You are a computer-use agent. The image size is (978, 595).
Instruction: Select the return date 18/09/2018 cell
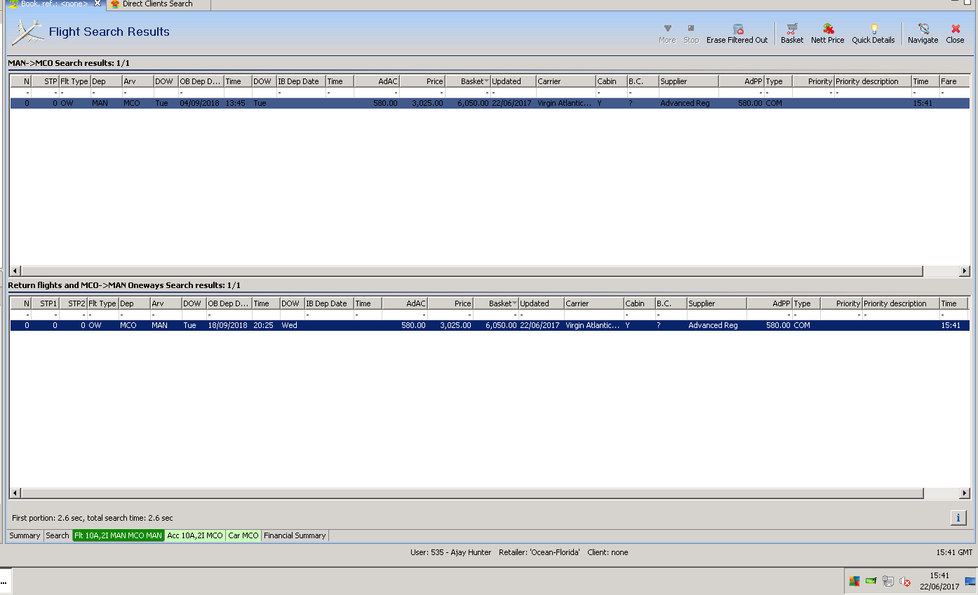click(229, 325)
